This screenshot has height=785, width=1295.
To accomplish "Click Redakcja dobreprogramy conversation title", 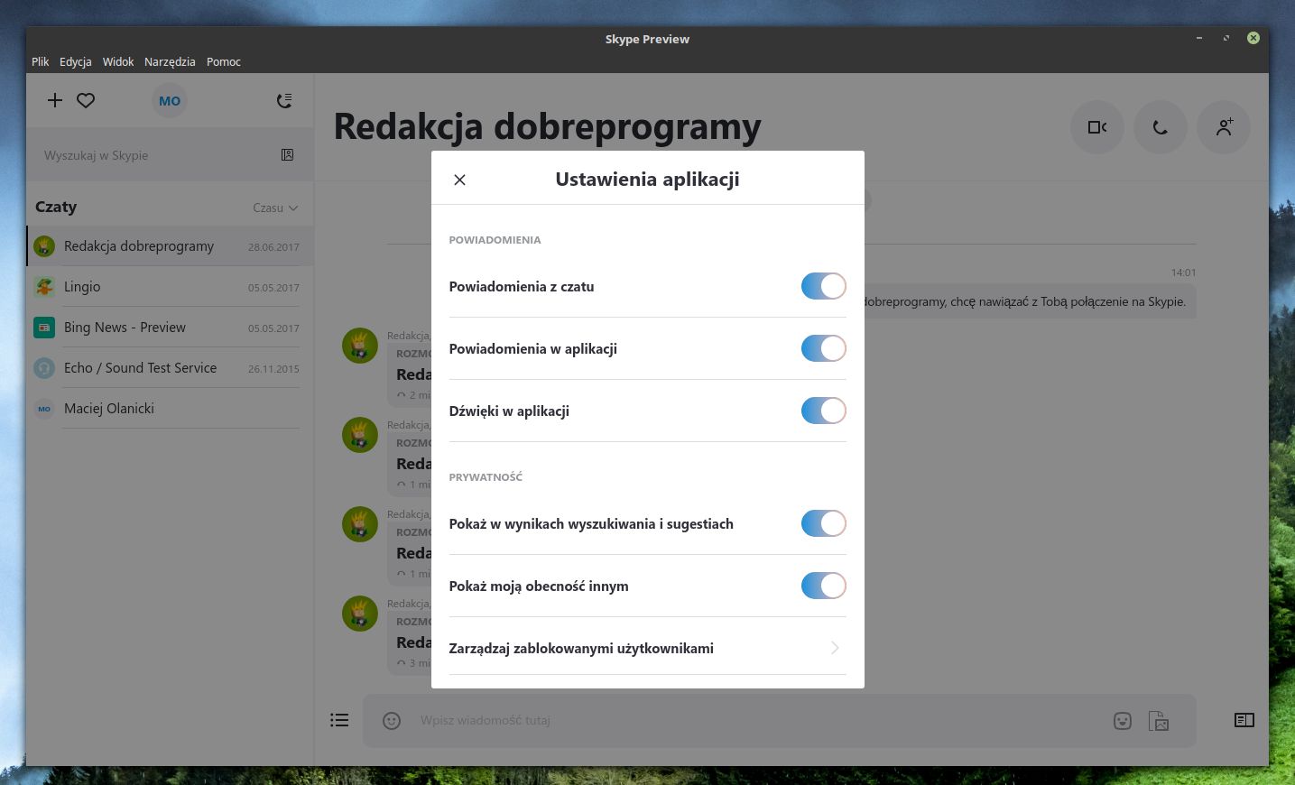I will pyautogui.click(x=548, y=126).
